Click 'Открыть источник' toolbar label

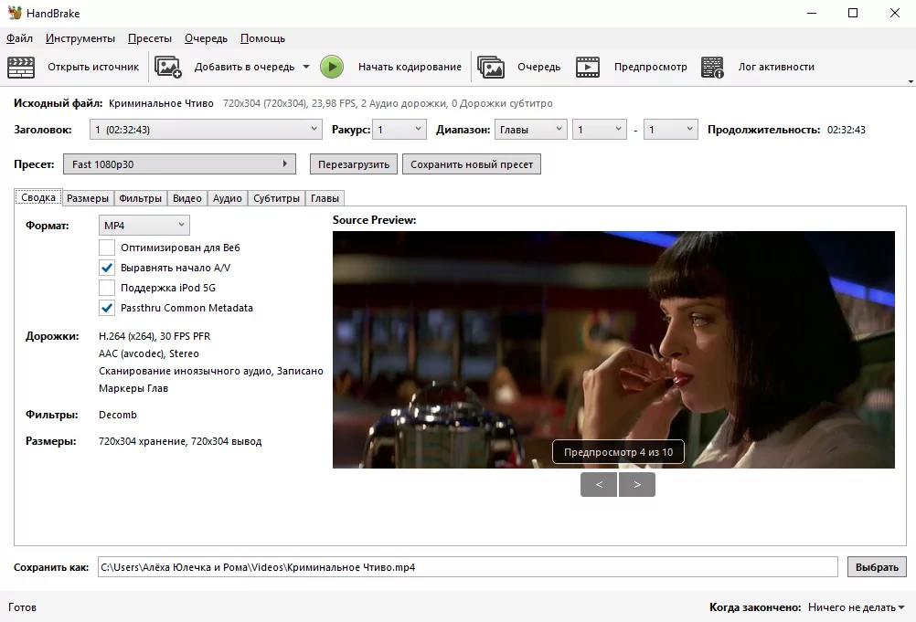click(93, 67)
